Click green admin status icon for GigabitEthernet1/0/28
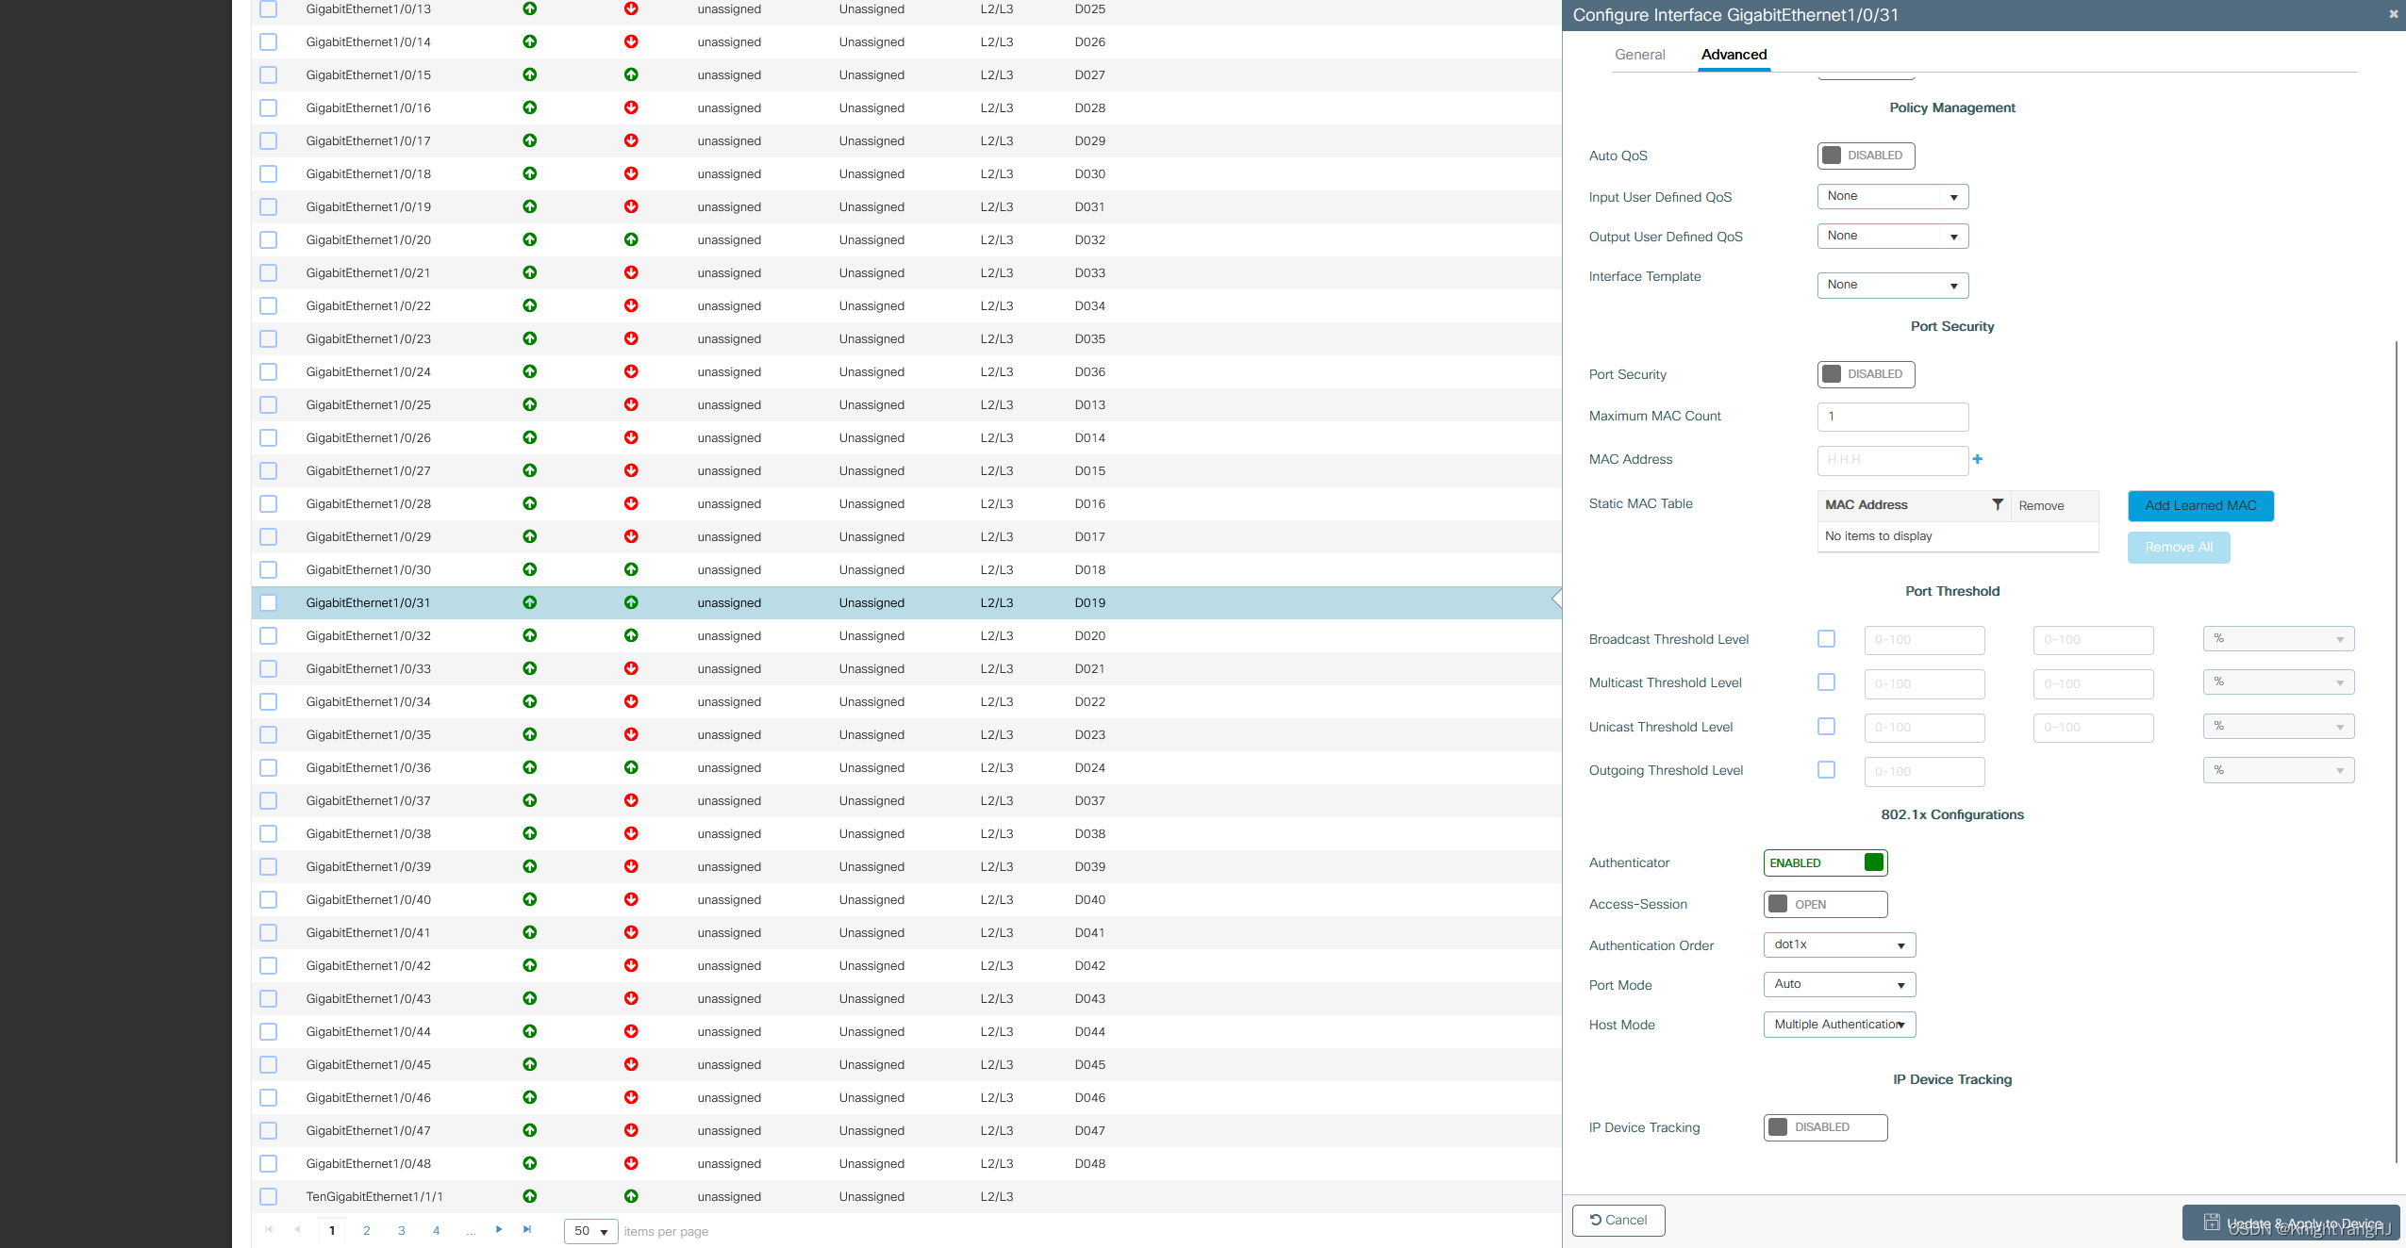Viewport: 2406px width, 1248px height. coord(529,503)
